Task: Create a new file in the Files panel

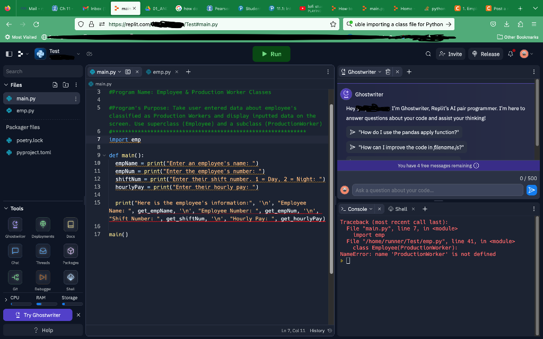Action: pos(55,84)
